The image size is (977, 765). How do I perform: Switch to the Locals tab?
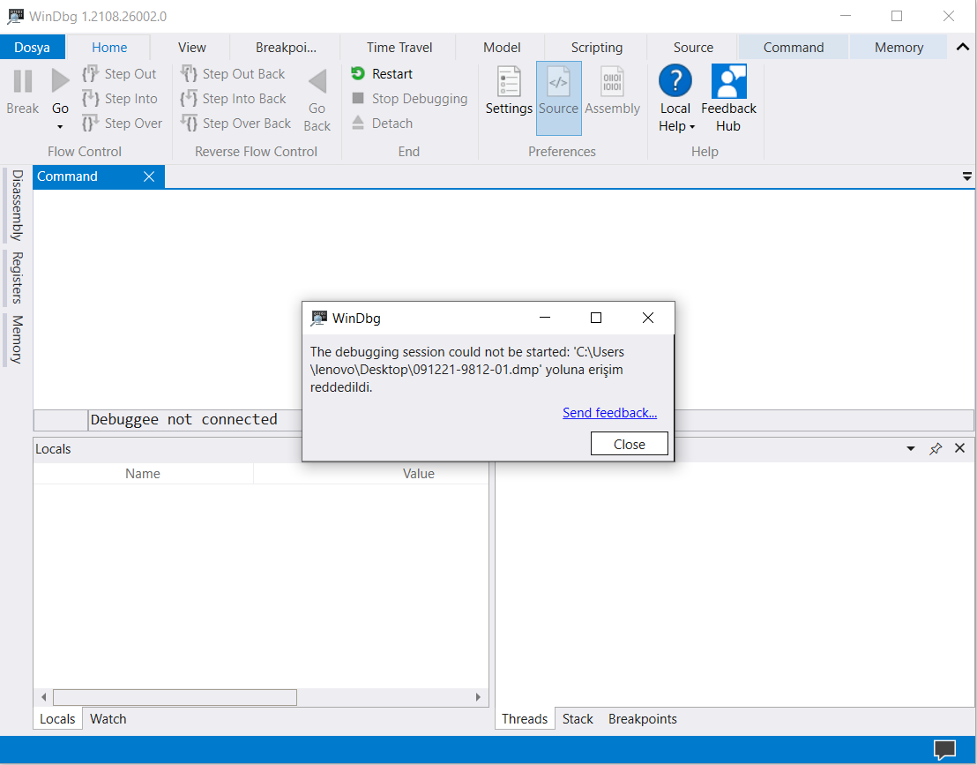pyautogui.click(x=57, y=719)
